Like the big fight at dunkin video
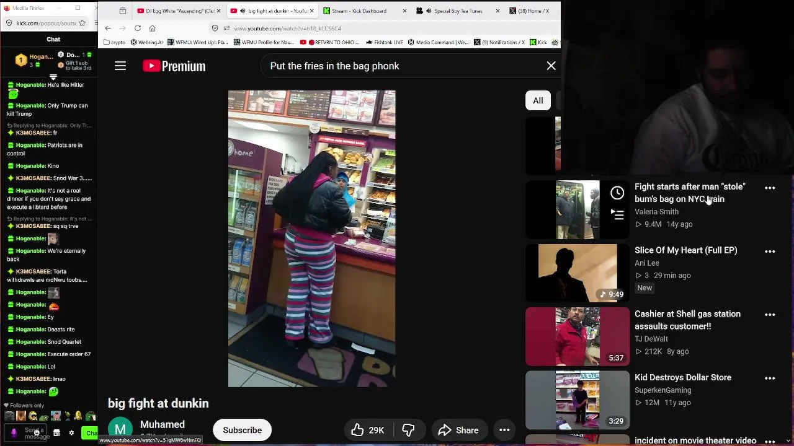The width and height of the screenshot is (794, 446). (x=367, y=430)
